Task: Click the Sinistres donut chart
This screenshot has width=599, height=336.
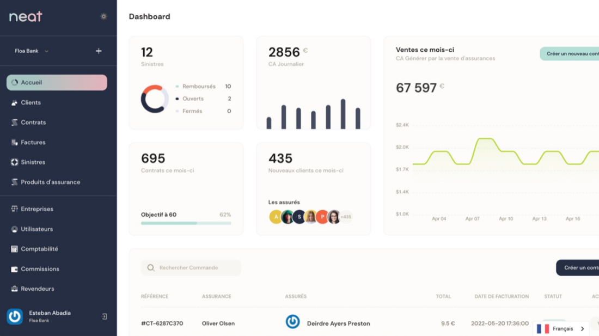Action: pos(155,99)
